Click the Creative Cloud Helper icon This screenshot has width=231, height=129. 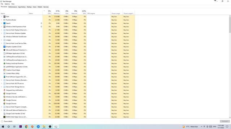click(x=4, y=70)
